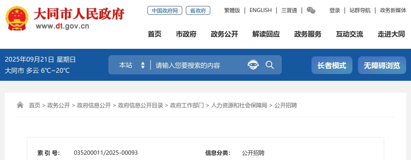Screen dimensions: 411x160
Task: Click the index number 035200011/2025-00093
Action: pyautogui.click(x=106, y=153)
